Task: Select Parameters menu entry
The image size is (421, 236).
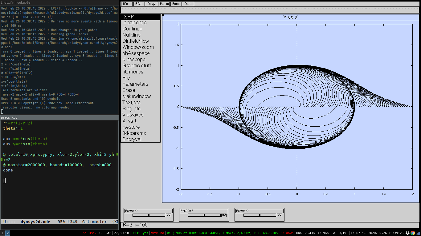Action: pos(141,84)
